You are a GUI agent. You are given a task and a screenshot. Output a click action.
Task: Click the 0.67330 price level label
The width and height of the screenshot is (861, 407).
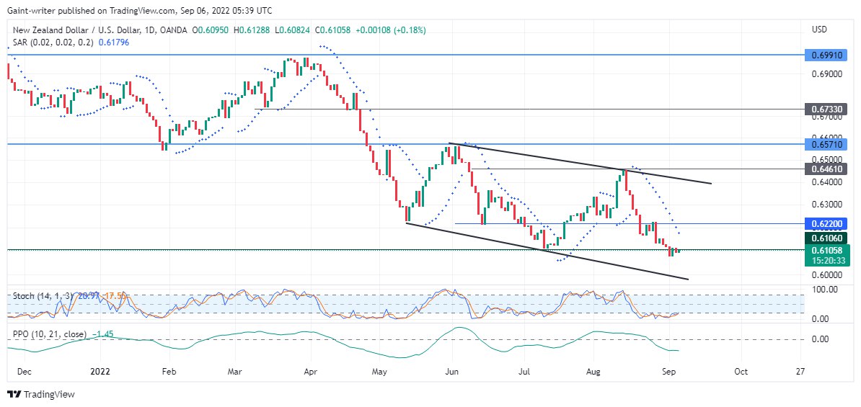tap(826, 109)
